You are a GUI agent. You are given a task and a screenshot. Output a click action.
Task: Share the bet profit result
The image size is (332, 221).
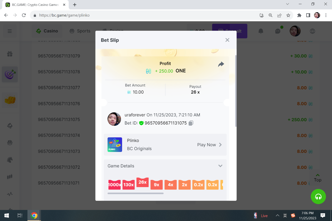pyautogui.click(x=221, y=64)
